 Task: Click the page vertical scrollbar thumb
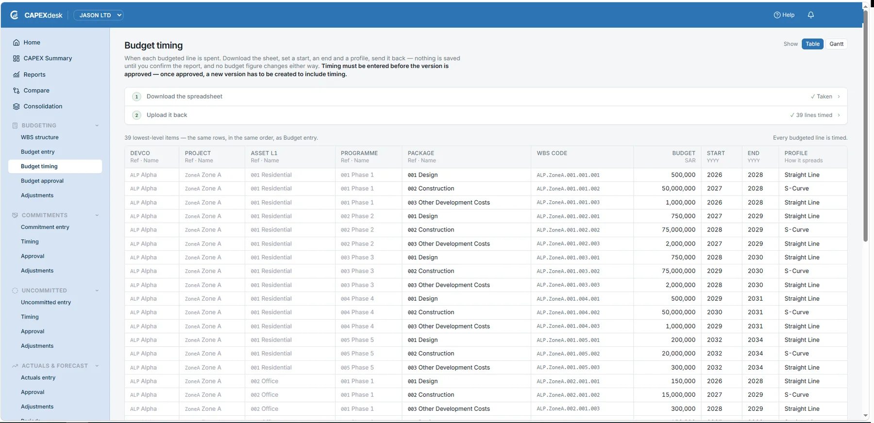click(x=865, y=126)
